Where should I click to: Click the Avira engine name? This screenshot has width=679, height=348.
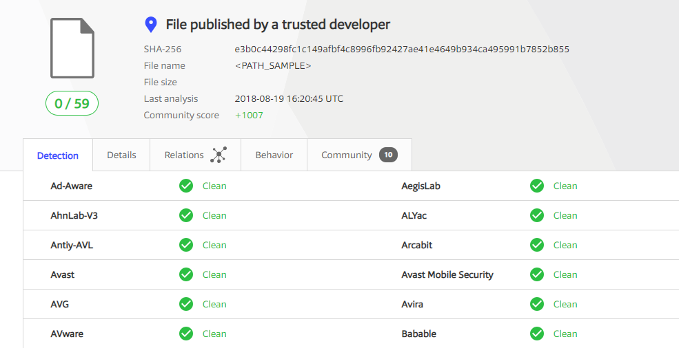412,305
